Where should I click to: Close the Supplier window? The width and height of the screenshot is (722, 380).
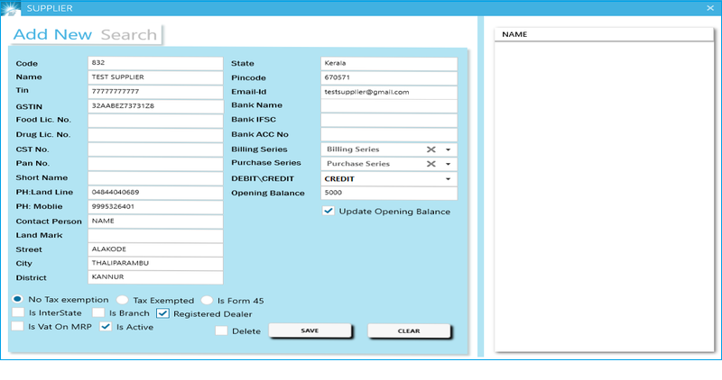tap(710, 8)
